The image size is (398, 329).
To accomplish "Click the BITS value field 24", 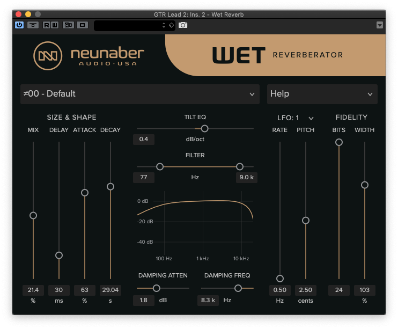I will (339, 290).
